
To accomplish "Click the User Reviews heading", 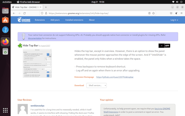I will [x=25, y=100].
